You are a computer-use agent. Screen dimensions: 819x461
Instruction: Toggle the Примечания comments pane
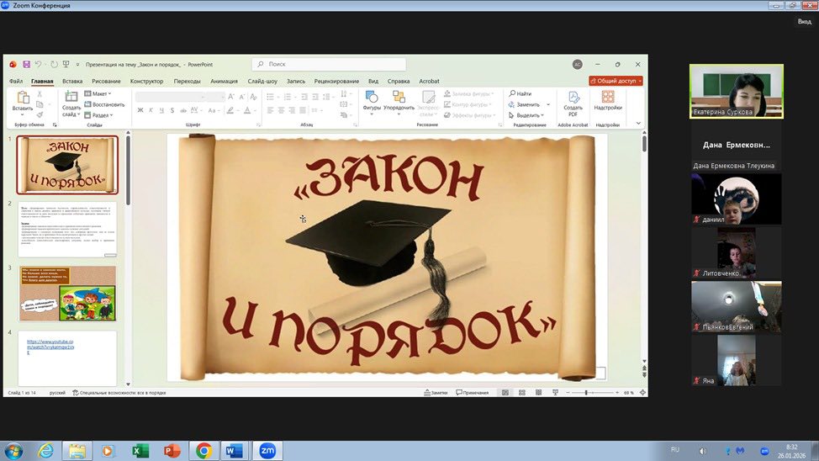coord(472,393)
